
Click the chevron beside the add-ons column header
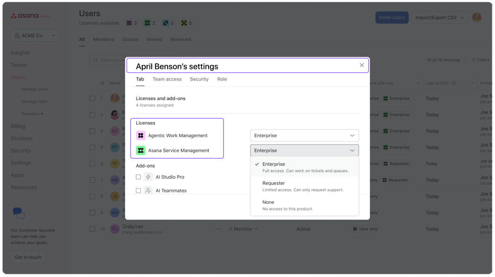pyautogui.click(x=418, y=83)
